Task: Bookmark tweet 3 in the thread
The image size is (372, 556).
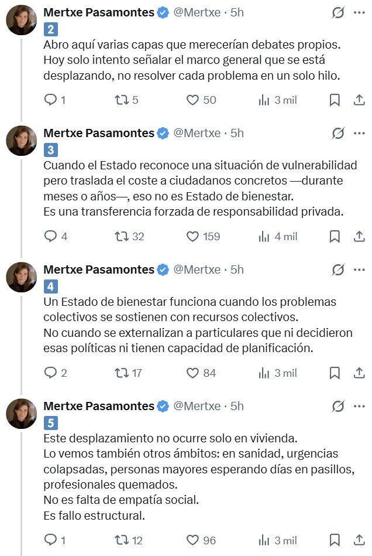Action: tap(334, 237)
